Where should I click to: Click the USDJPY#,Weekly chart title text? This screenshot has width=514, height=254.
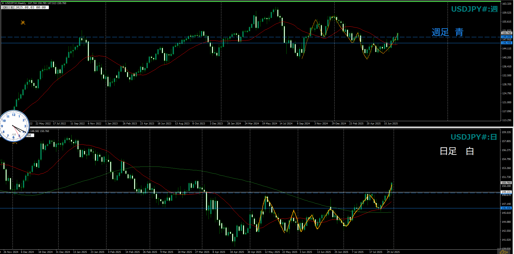click(16, 3)
